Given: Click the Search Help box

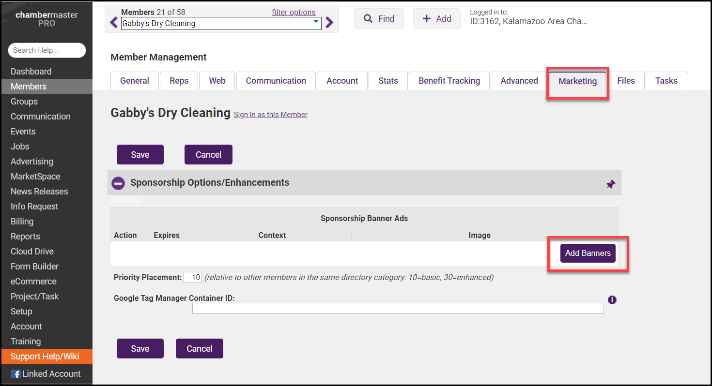Looking at the screenshot, I should tap(47, 50).
